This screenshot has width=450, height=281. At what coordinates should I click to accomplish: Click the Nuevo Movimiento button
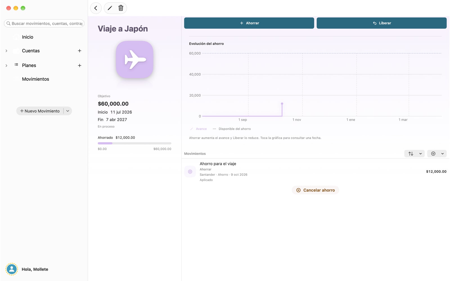coord(40,111)
